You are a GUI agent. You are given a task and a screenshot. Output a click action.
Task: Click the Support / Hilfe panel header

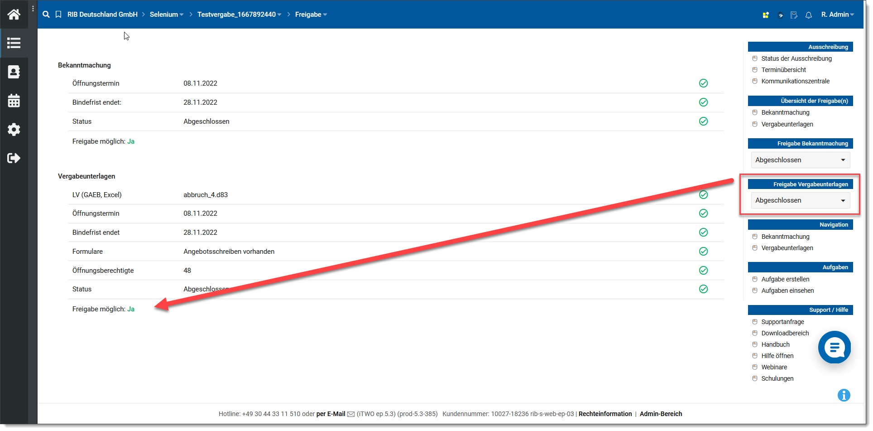point(801,310)
